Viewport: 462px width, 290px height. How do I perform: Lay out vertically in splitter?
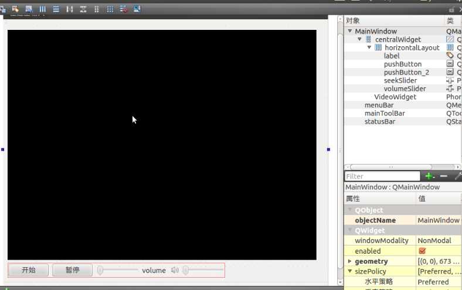click(x=83, y=9)
